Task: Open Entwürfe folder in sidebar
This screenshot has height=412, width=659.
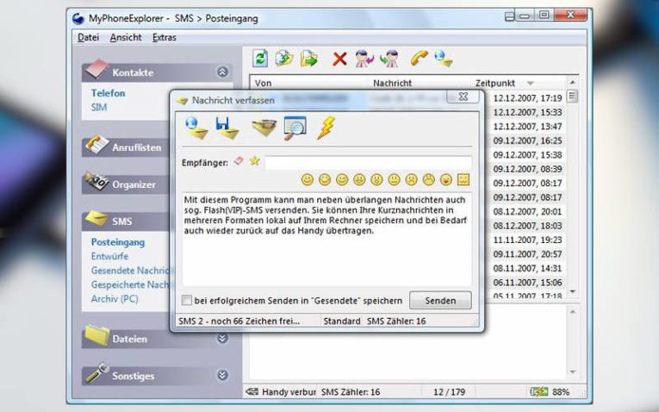Action: tap(109, 256)
